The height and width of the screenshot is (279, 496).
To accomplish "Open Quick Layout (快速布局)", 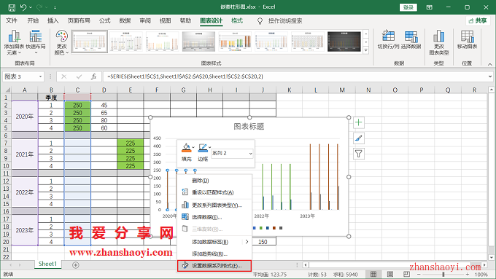I will click(x=36, y=42).
